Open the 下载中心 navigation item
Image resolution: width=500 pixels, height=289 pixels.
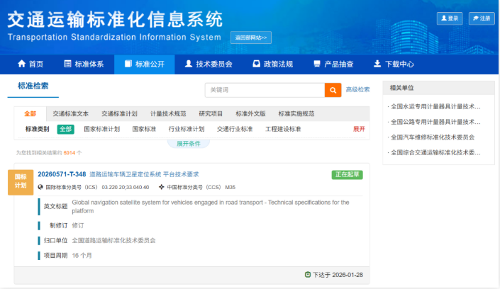394,64
